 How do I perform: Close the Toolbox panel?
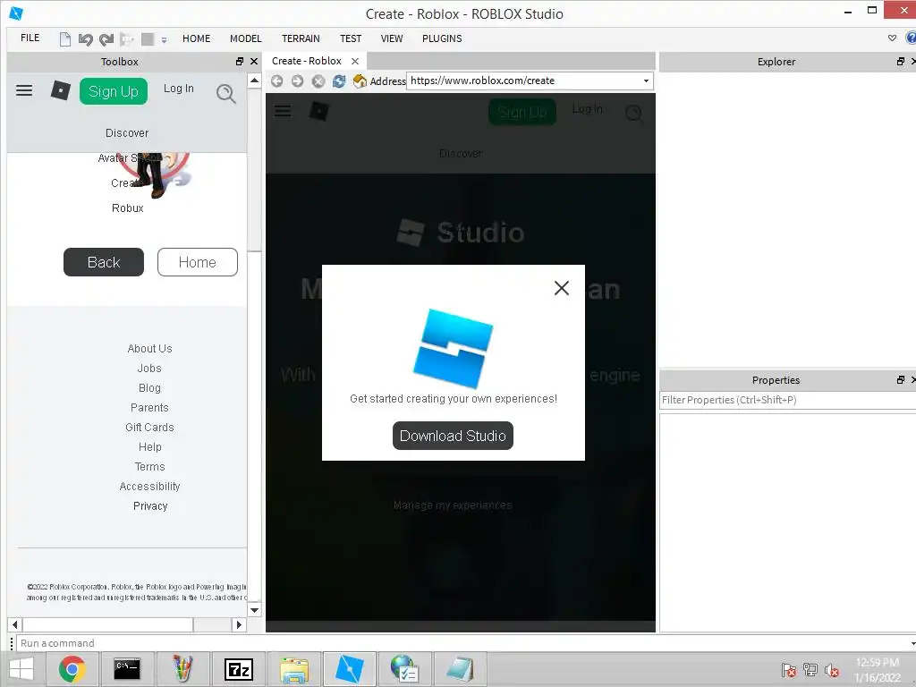[254, 62]
